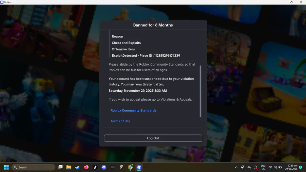Open the Roblox Community Standards link
The height and width of the screenshot is (172, 306).
[133, 110]
